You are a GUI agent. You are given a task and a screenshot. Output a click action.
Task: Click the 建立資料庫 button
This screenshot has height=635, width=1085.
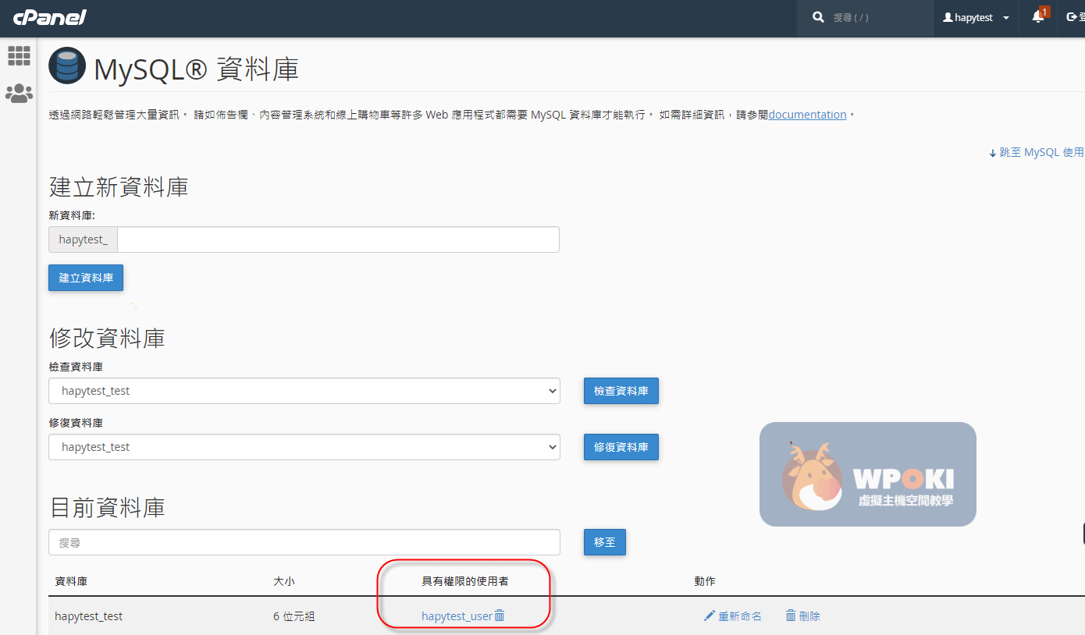pyautogui.click(x=86, y=278)
